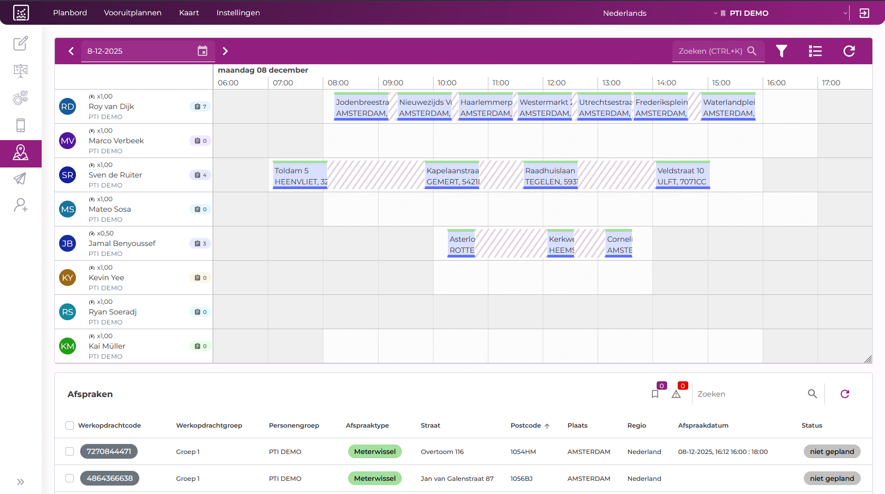Click the bookmark icon in Afspraken
This screenshot has width=885, height=494.
(655, 394)
